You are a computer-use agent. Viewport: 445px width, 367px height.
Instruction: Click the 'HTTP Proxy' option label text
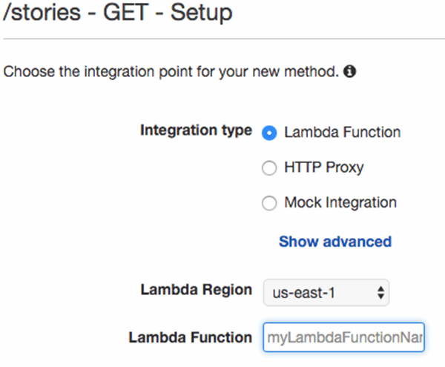[x=323, y=168]
